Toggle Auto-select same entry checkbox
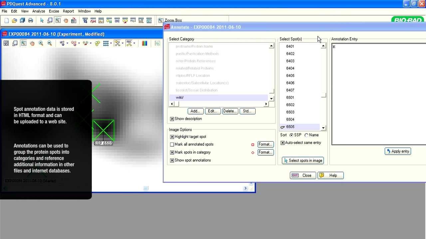 [x=283, y=143]
